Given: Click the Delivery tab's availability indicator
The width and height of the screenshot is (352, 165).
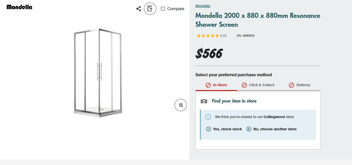Looking at the screenshot, I should [292, 85].
